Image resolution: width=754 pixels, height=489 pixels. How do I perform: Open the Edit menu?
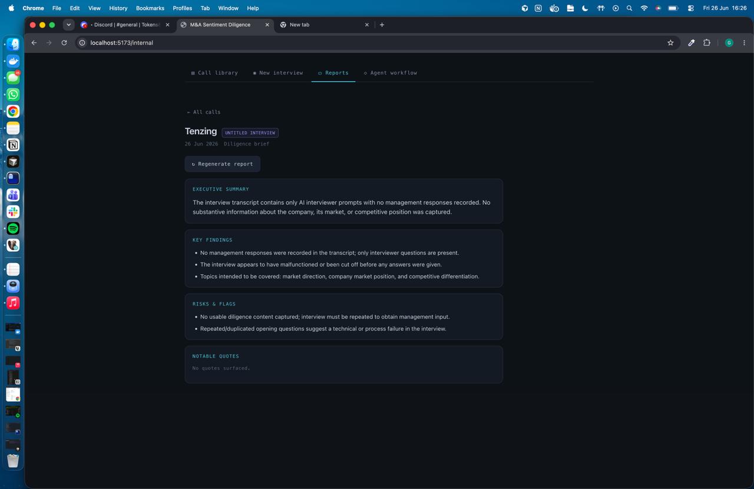pyautogui.click(x=75, y=8)
